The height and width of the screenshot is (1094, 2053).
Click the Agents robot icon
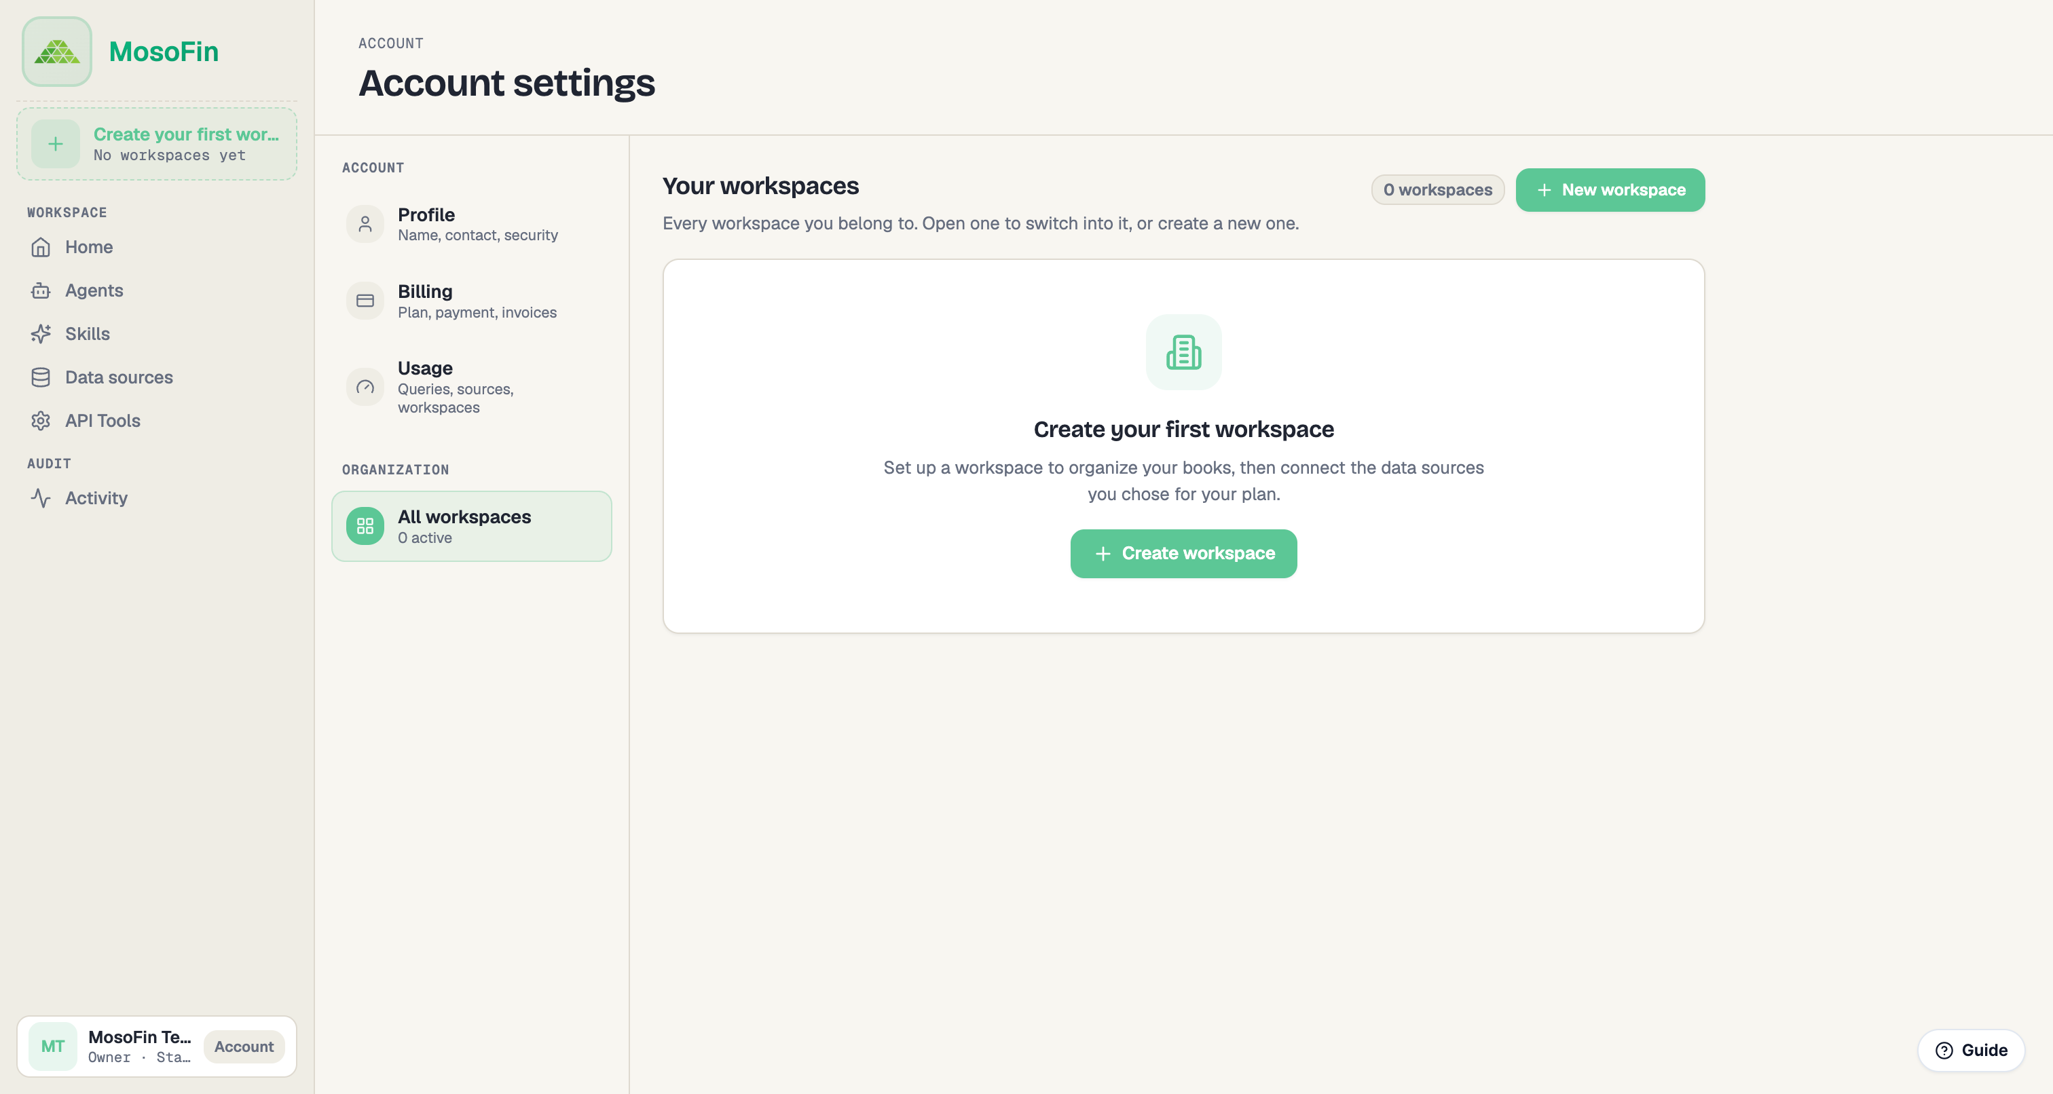point(41,291)
